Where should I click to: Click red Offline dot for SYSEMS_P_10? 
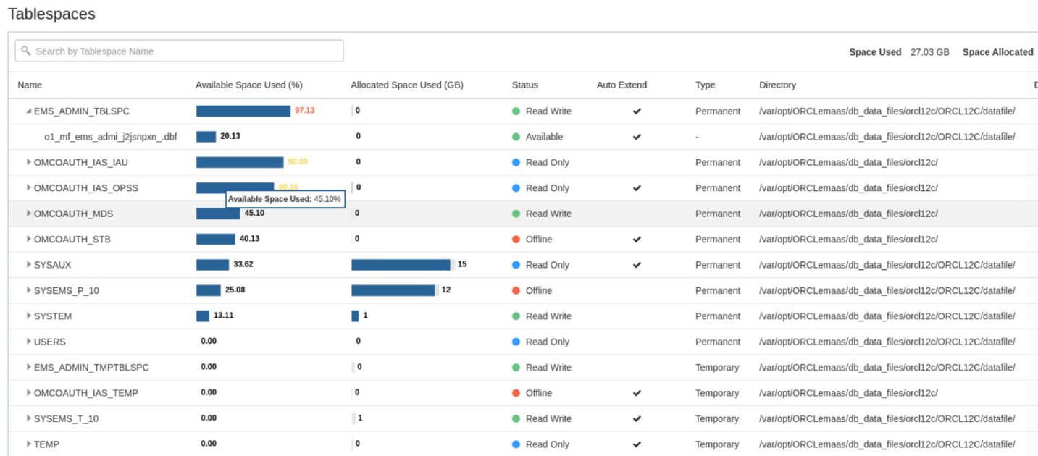[516, 291]
